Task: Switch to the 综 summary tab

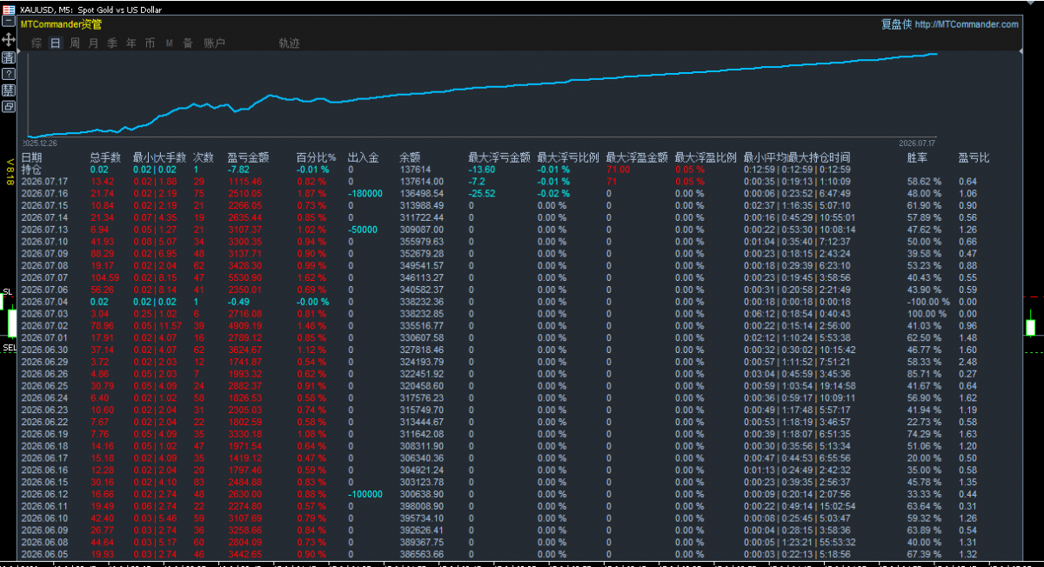Action: click(37, 43)
